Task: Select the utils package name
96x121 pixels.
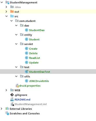Action: click(27, 76)
